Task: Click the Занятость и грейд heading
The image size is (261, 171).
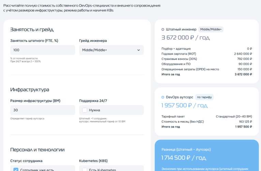Action: click(x=32, y=29)
